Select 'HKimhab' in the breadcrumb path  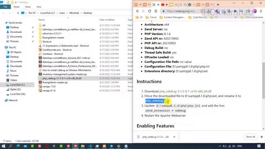click(74, 13)
